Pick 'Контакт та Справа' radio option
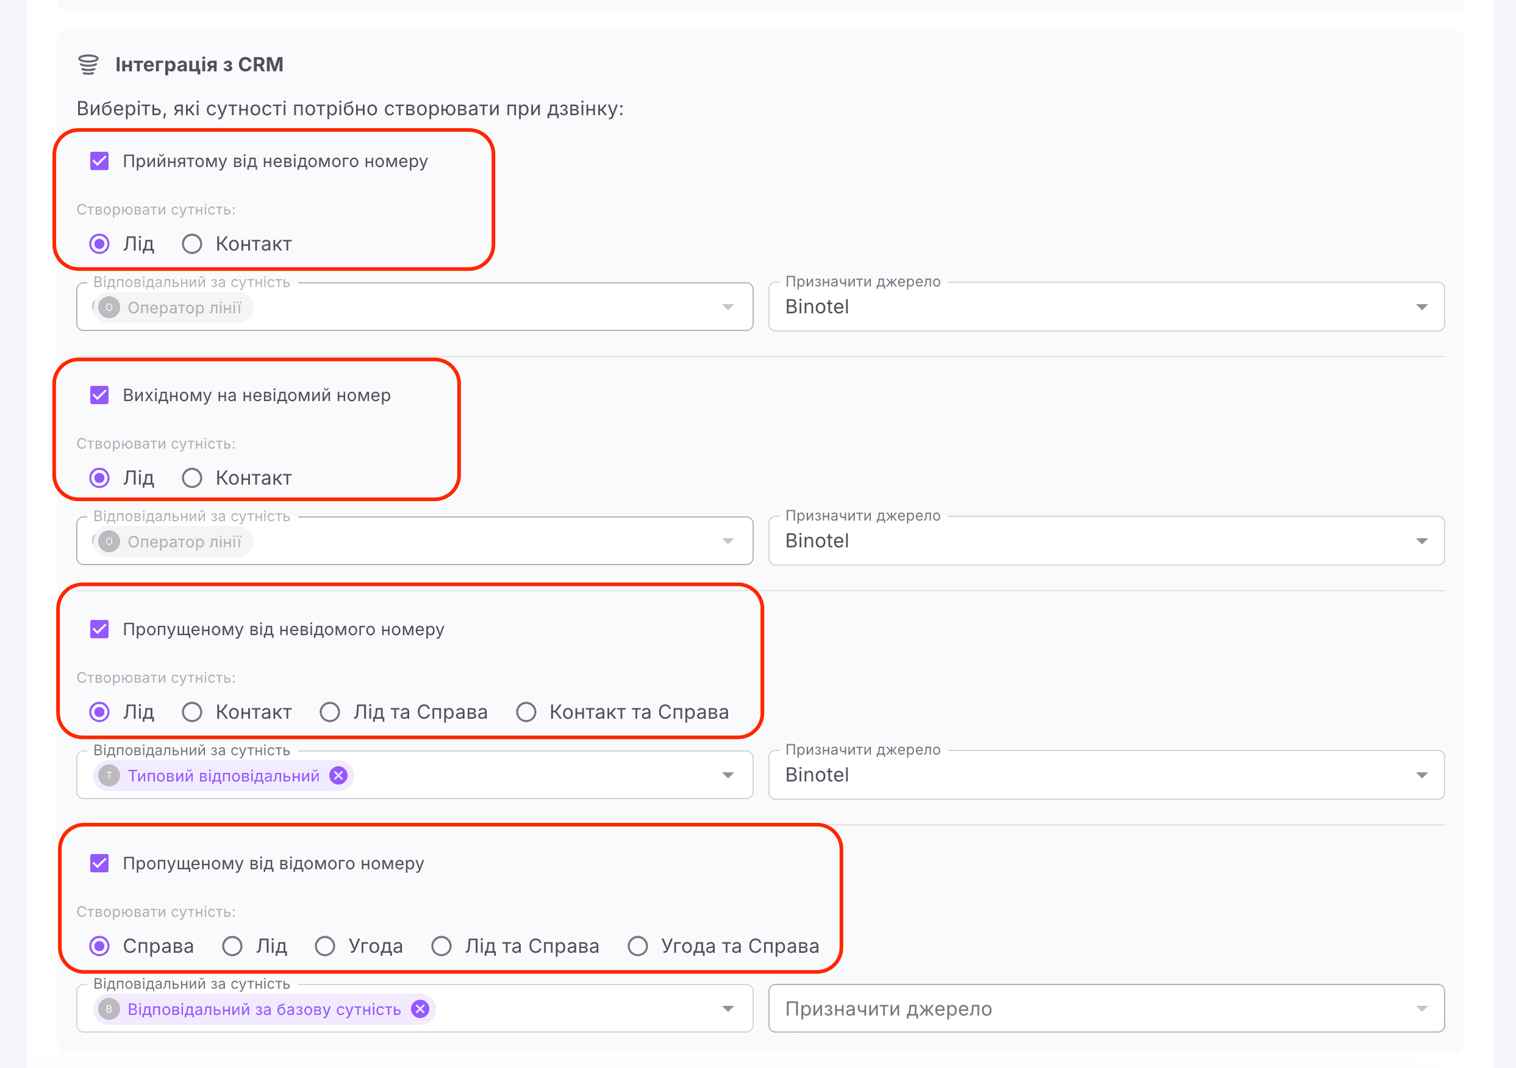 [x=526, y=712]
